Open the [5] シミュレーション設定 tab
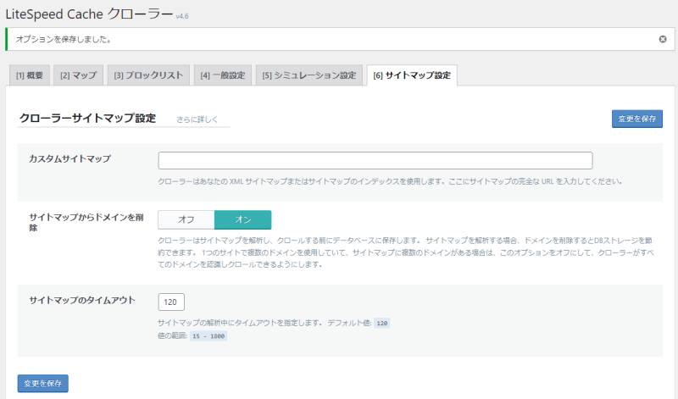This screenshot has height=399, width=678. click(309, 75)
